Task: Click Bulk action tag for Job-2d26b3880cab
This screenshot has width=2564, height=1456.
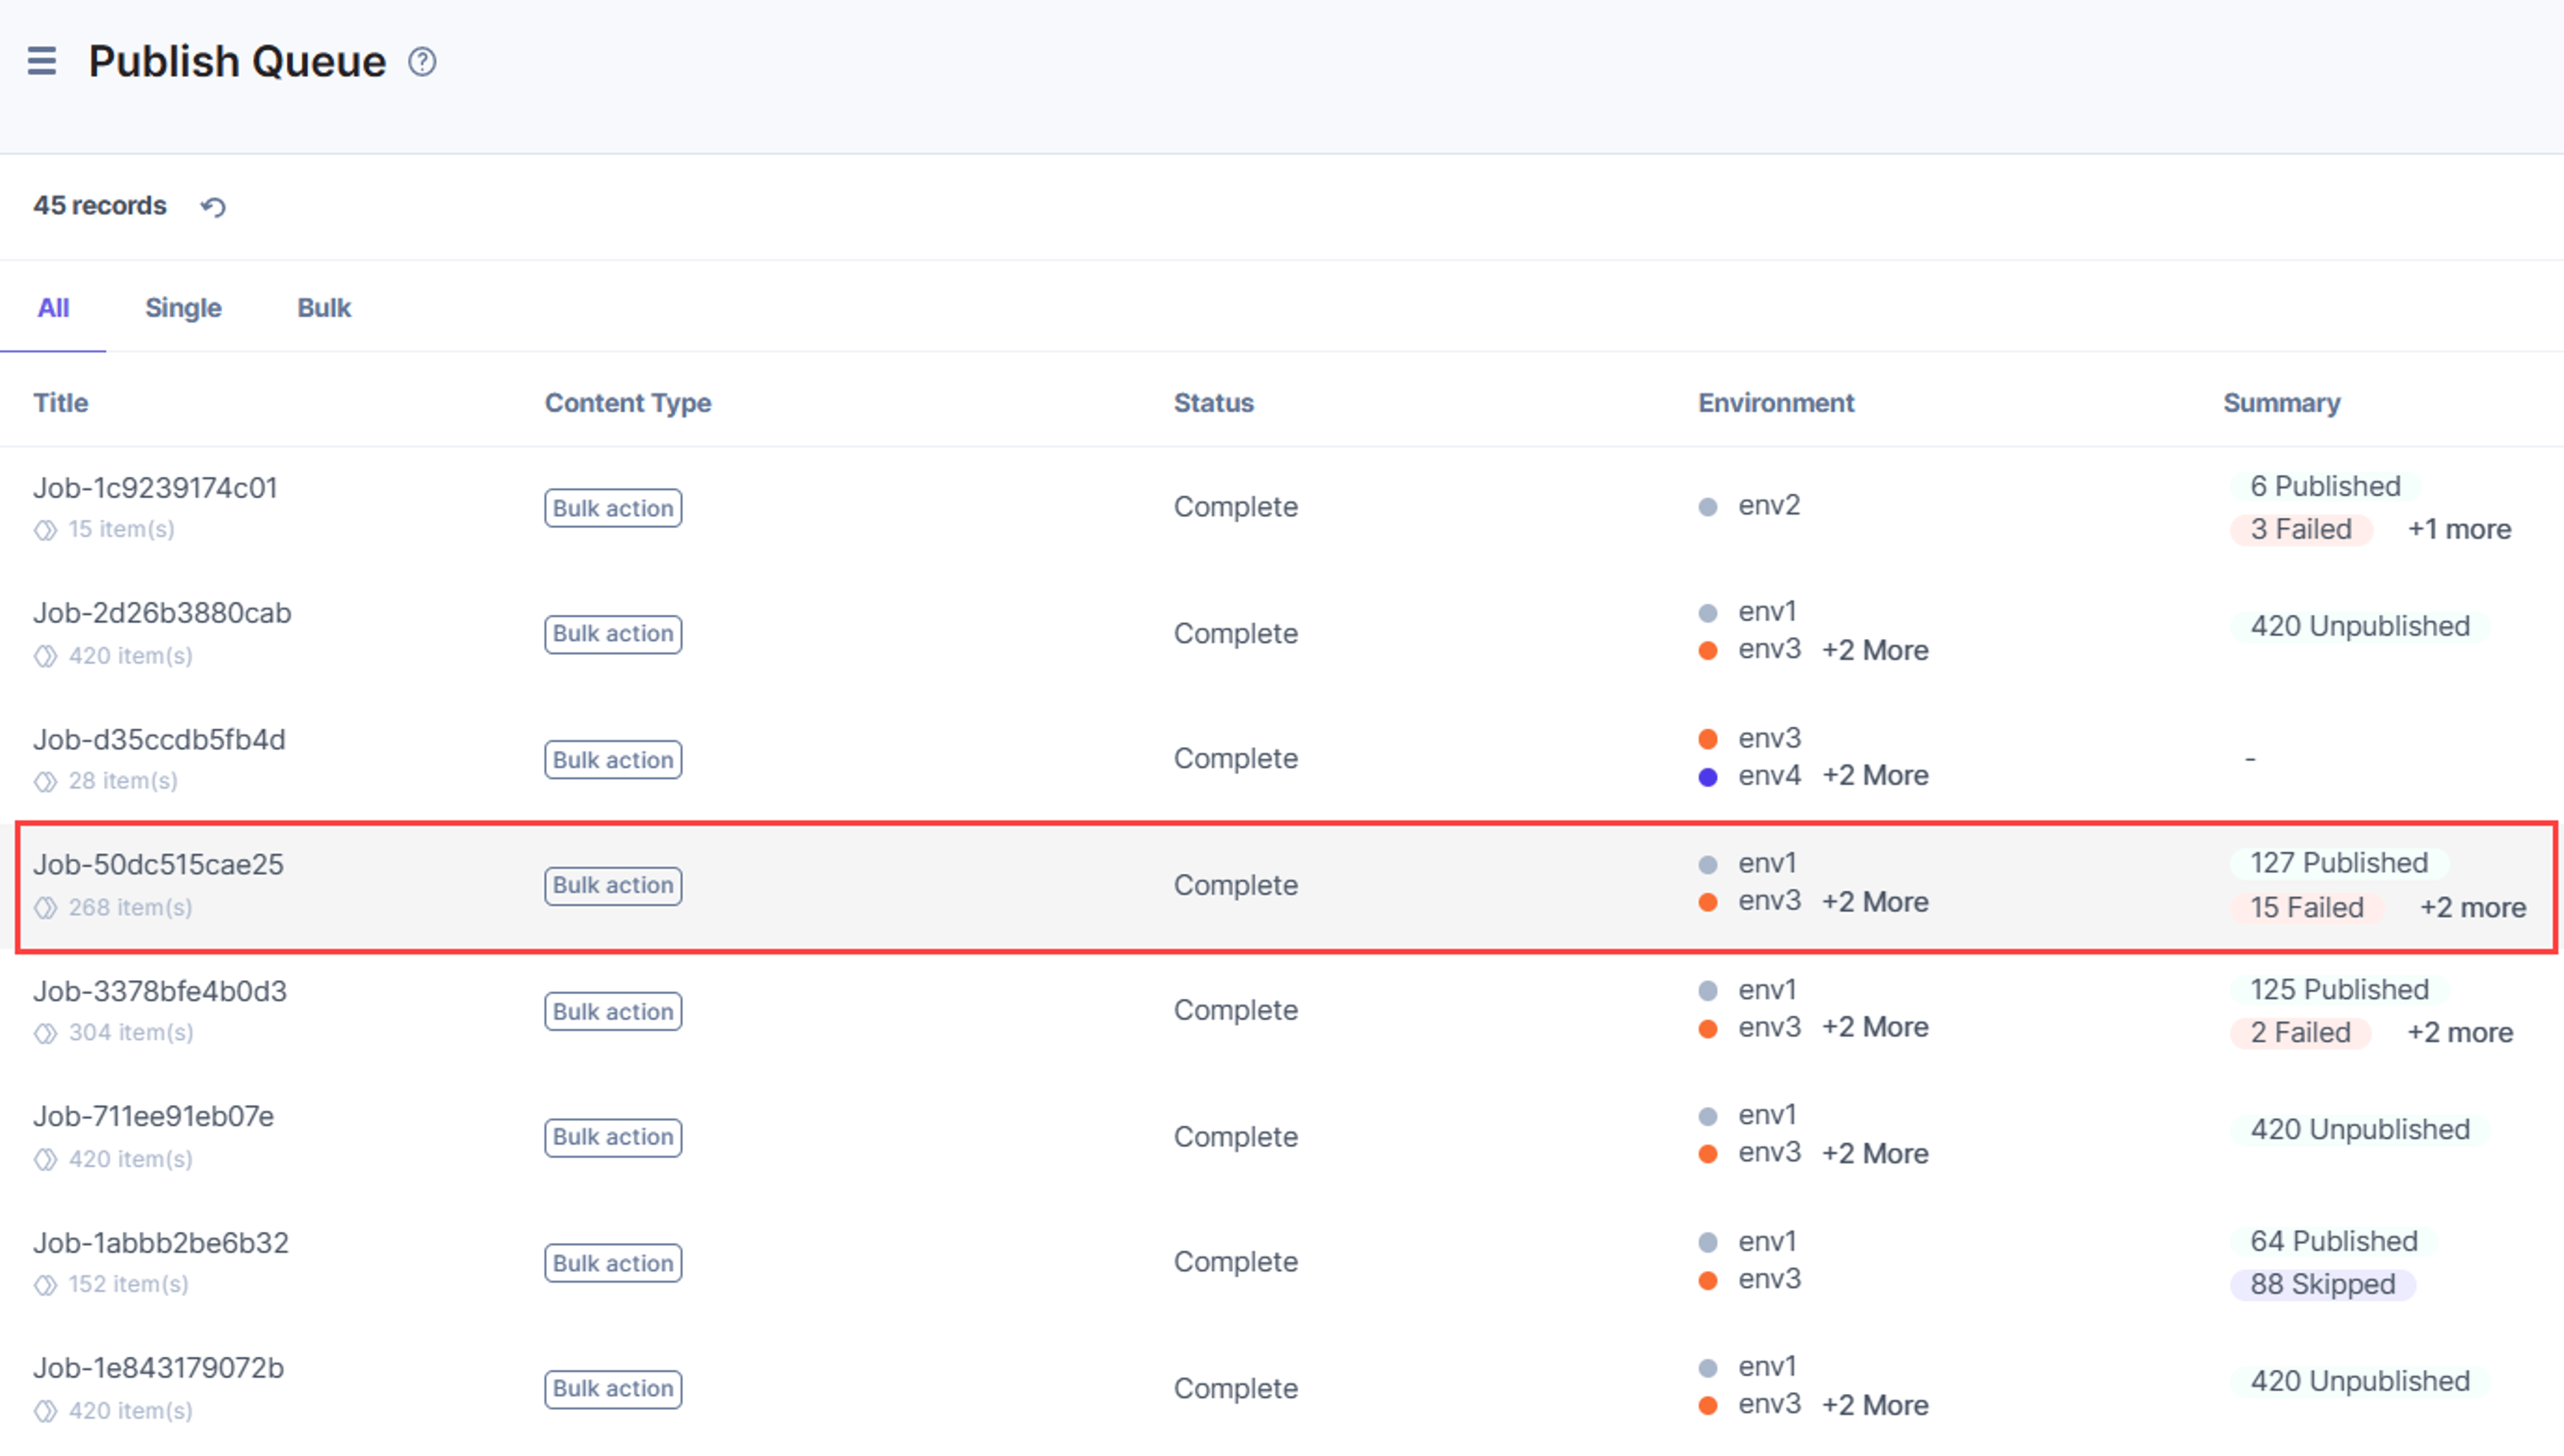Action: pyautogui.click(x=613, y=634)
